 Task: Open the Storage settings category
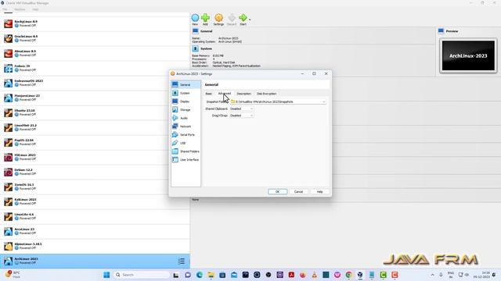coord(186,109)
